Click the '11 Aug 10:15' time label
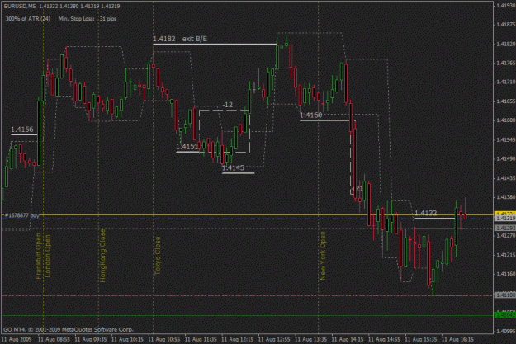The width and height of the screenshot is (516, 344). (127, 339)
